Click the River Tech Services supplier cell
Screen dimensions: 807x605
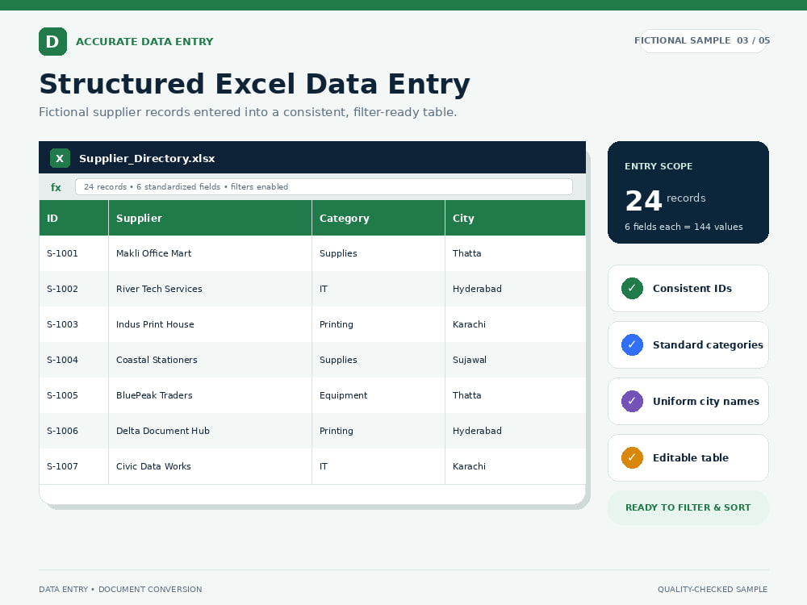(x=210, y=289)
